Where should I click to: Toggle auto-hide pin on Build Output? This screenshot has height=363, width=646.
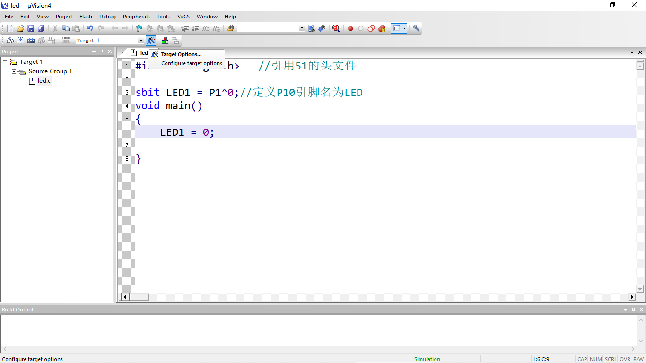tap(633, 310)
